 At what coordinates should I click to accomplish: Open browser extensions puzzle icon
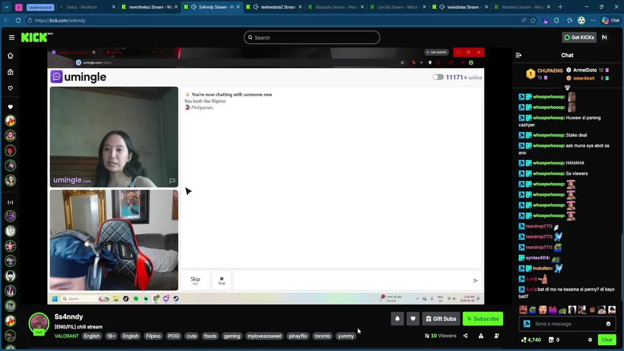(557, 20)
